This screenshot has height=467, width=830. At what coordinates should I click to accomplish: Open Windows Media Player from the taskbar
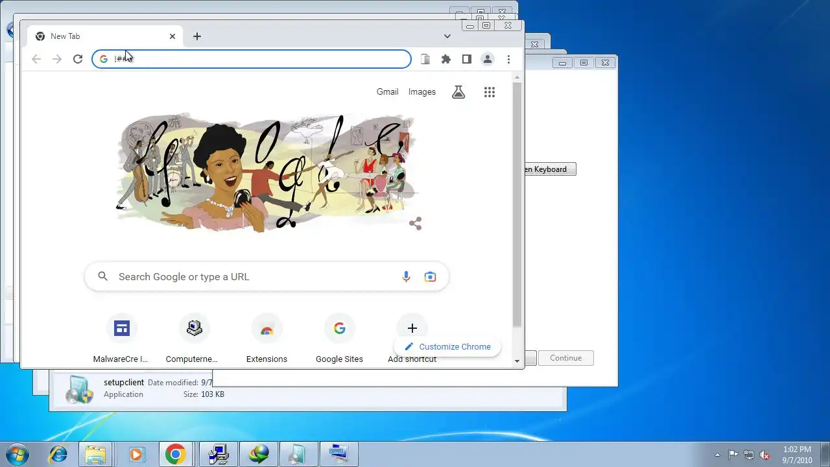[x=136, y=454]
